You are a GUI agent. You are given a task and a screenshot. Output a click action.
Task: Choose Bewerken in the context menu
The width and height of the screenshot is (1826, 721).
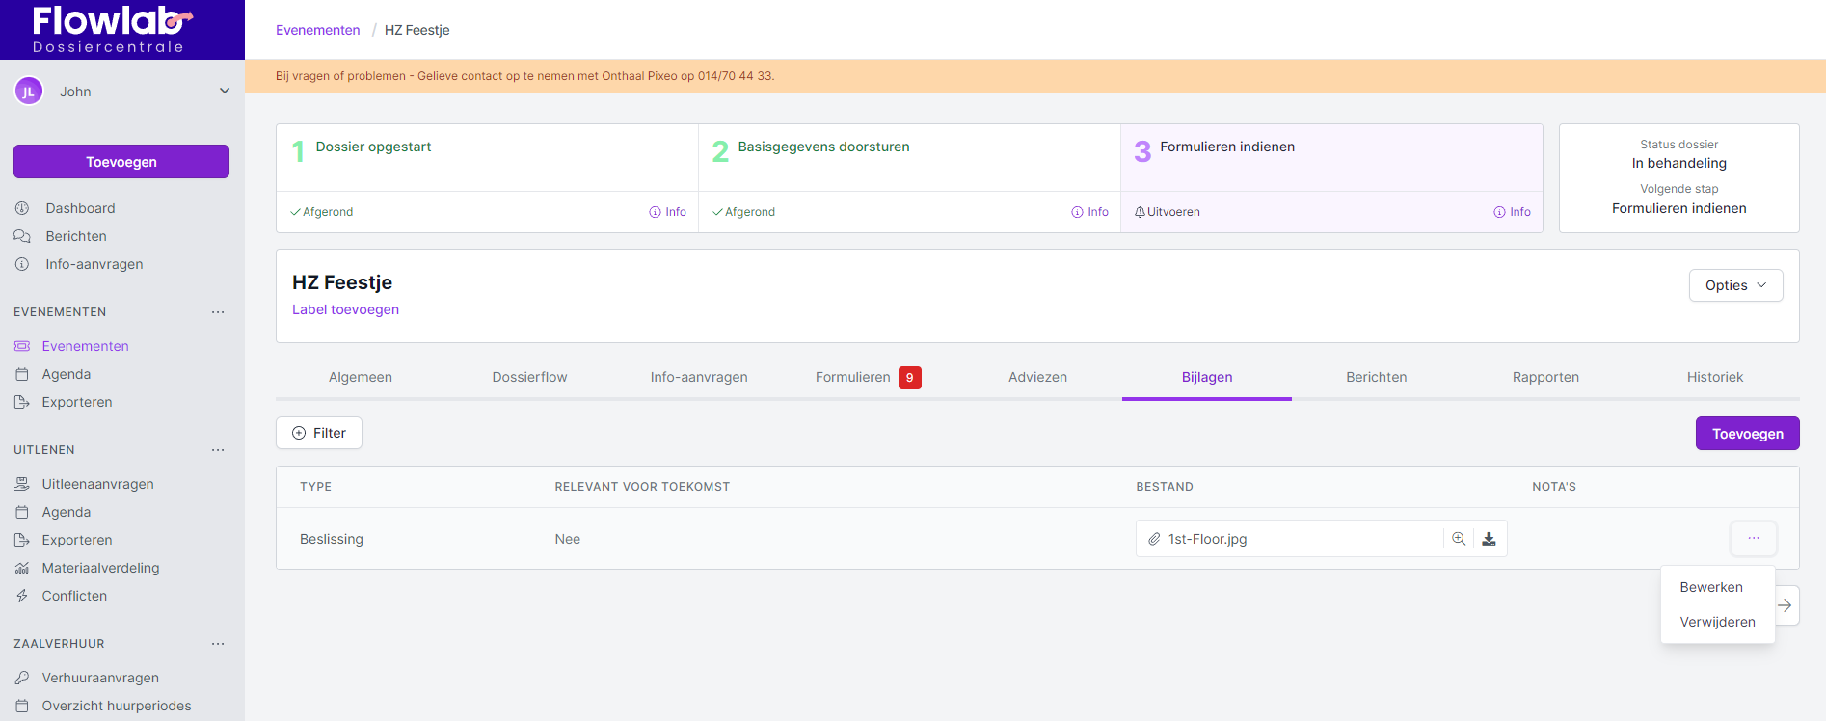1710,587
